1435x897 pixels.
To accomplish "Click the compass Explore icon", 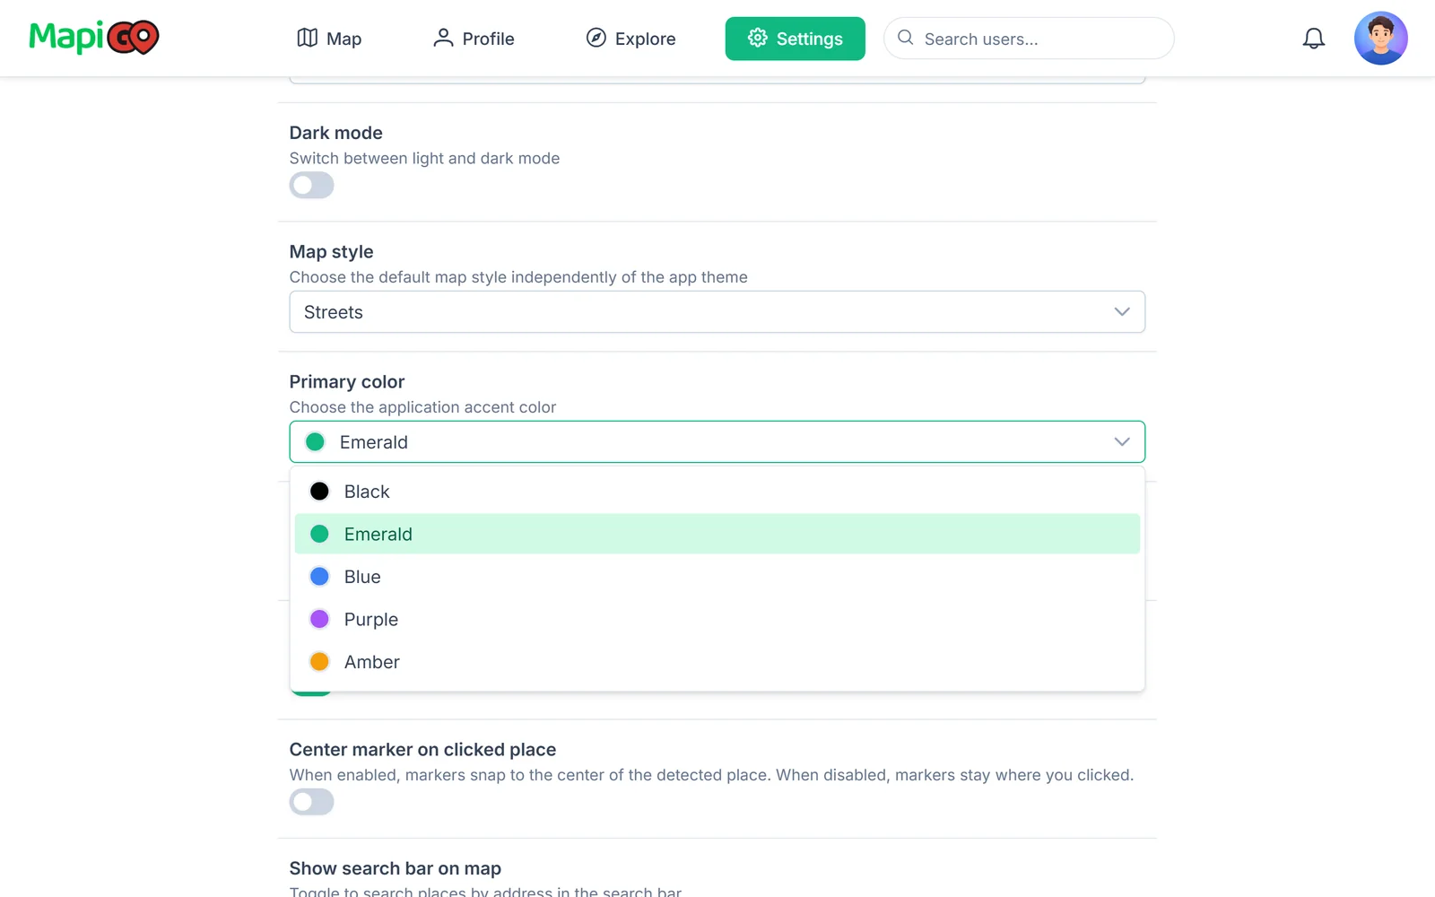I will coord(596,38).
